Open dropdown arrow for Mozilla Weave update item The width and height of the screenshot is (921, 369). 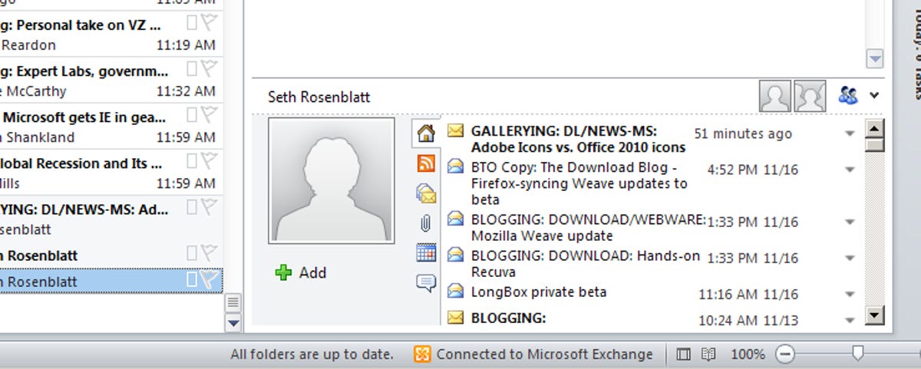click(850, 222)
